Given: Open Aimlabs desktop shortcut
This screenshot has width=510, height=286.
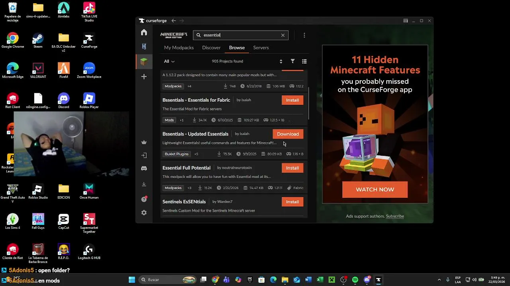Looking at the screenshot, I should click(x=63, y=11).
